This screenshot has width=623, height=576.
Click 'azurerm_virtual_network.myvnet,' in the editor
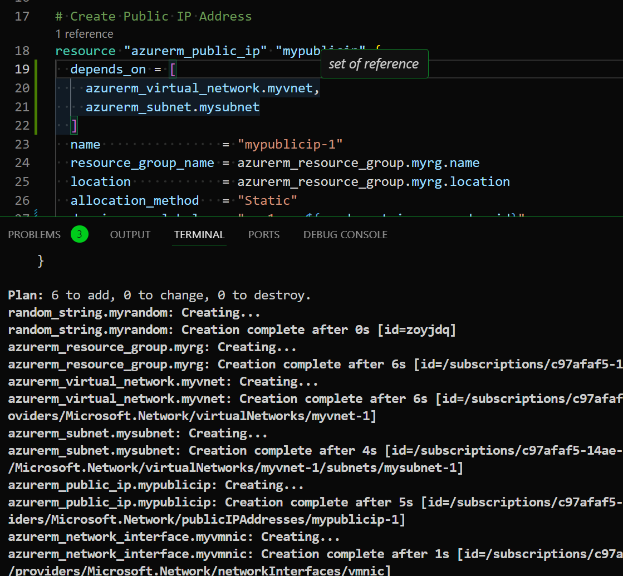(x=203, y=88)
